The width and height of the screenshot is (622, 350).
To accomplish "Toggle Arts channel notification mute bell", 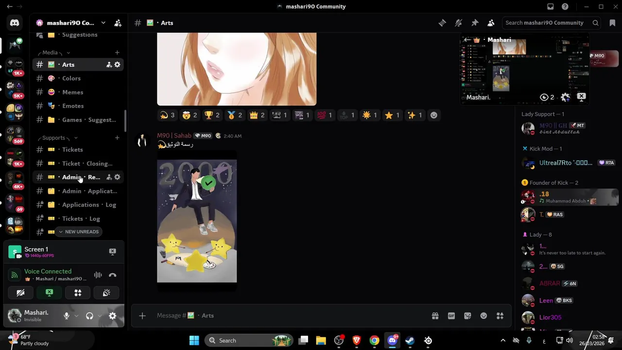I will click(x=458, y=23).
